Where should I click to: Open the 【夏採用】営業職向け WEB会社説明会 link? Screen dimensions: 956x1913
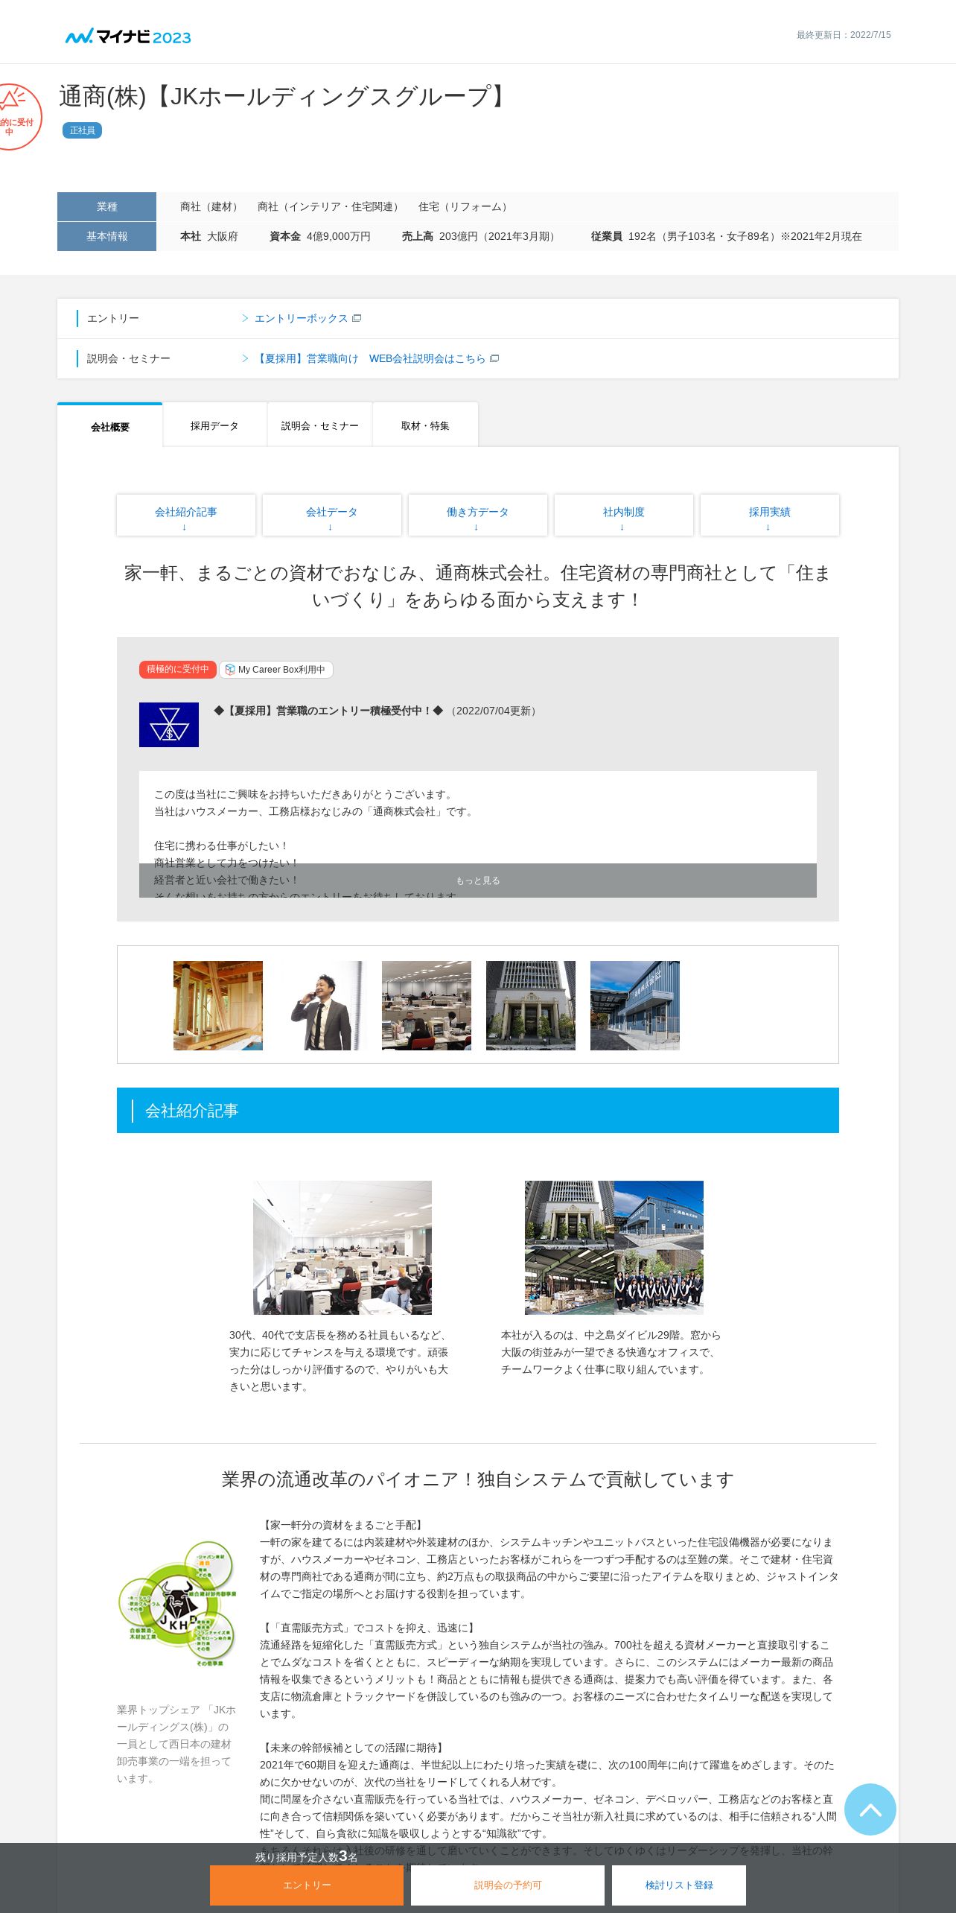click(370, 358)
